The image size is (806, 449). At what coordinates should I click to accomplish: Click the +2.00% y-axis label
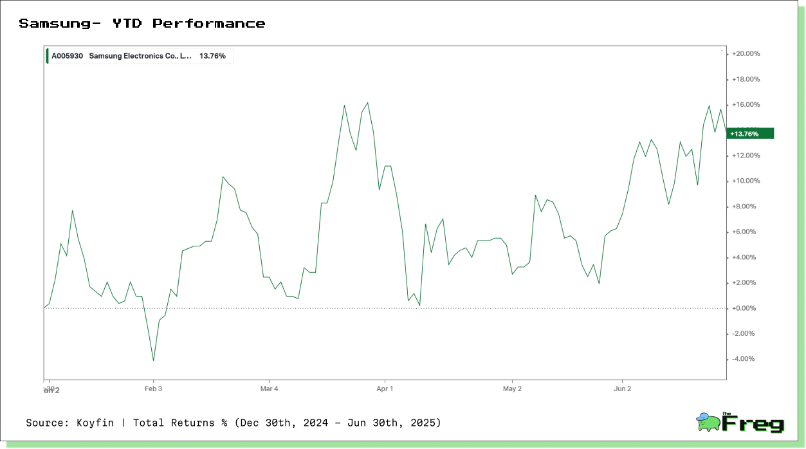744,283
